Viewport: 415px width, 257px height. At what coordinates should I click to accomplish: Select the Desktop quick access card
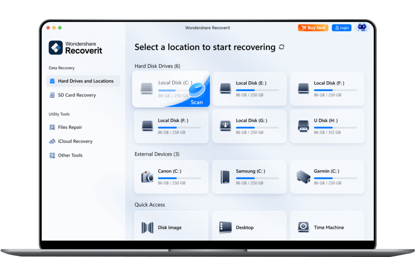249,227
